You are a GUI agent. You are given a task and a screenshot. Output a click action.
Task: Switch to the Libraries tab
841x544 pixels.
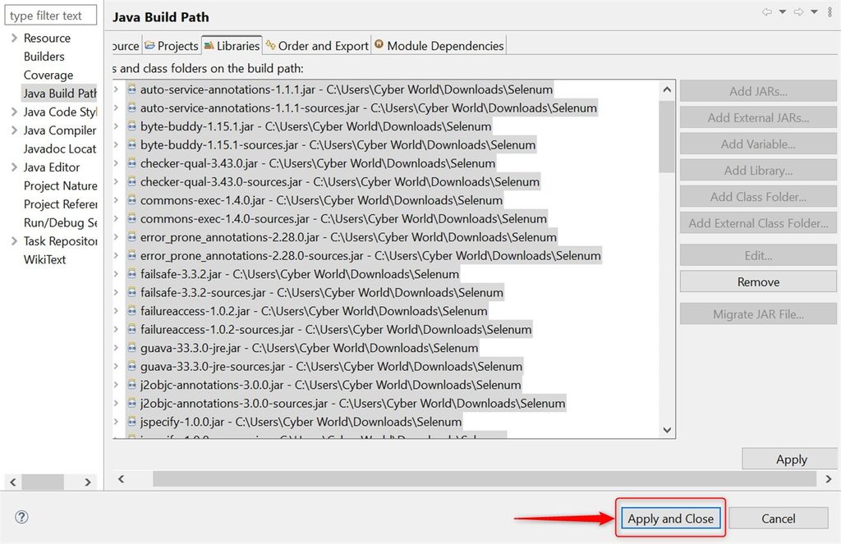(232, 46)
